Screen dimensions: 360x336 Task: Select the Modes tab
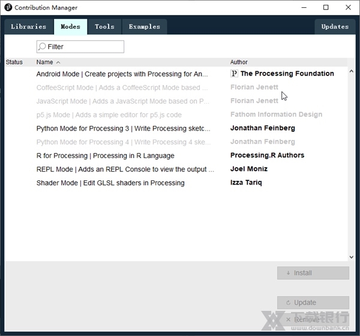click(70, 27)
